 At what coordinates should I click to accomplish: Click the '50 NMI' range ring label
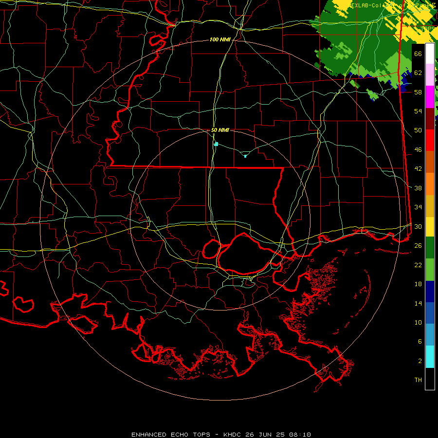click(220, 130)
